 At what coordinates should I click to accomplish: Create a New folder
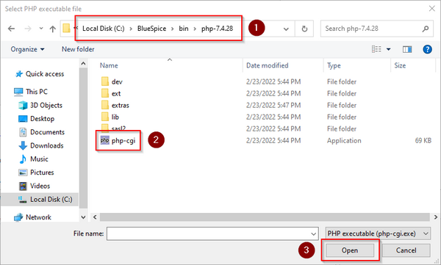pyautogui.click(x=78, y=49)
